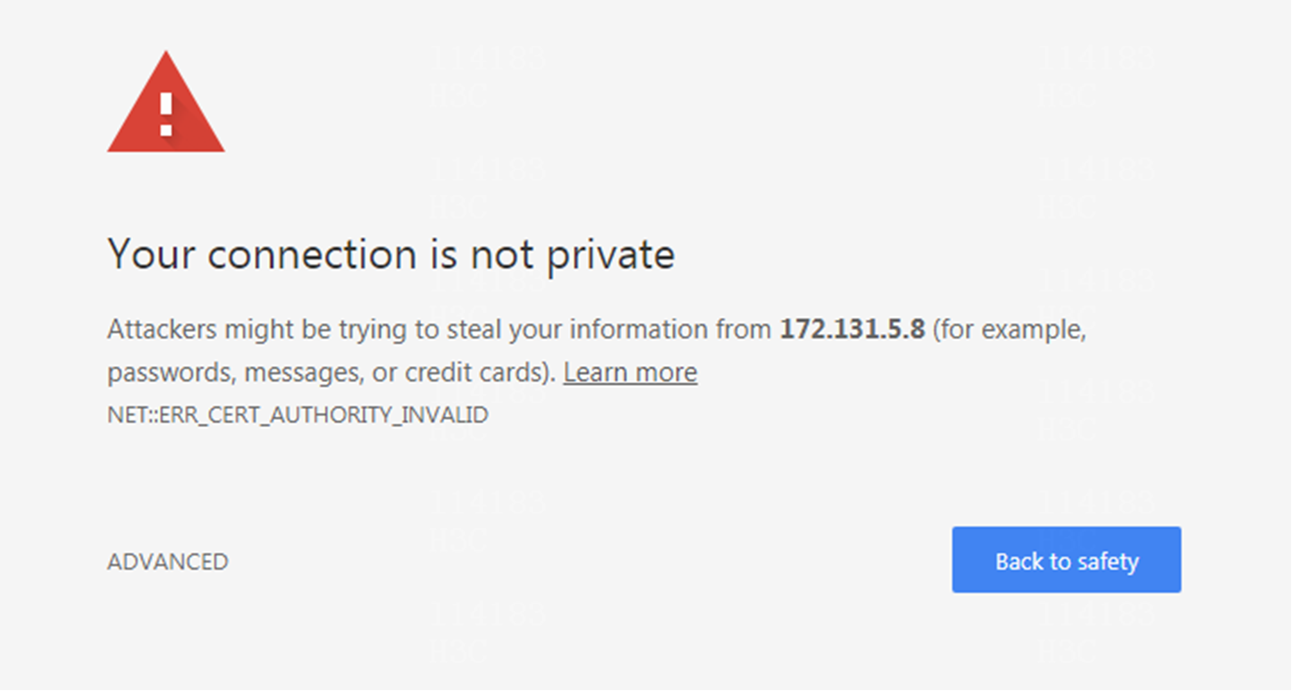Click the word "Your" in the heading
The width and height of the screenshot is (1292, 691).
click(x=152, y=254)
